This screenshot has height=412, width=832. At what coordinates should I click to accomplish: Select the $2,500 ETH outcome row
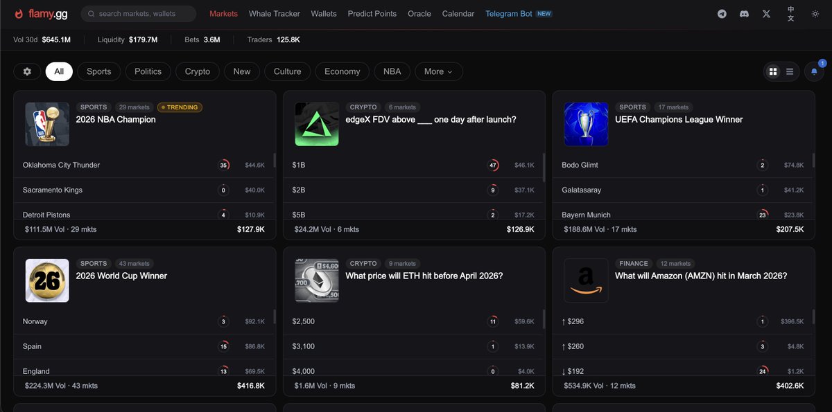[414, 321]
